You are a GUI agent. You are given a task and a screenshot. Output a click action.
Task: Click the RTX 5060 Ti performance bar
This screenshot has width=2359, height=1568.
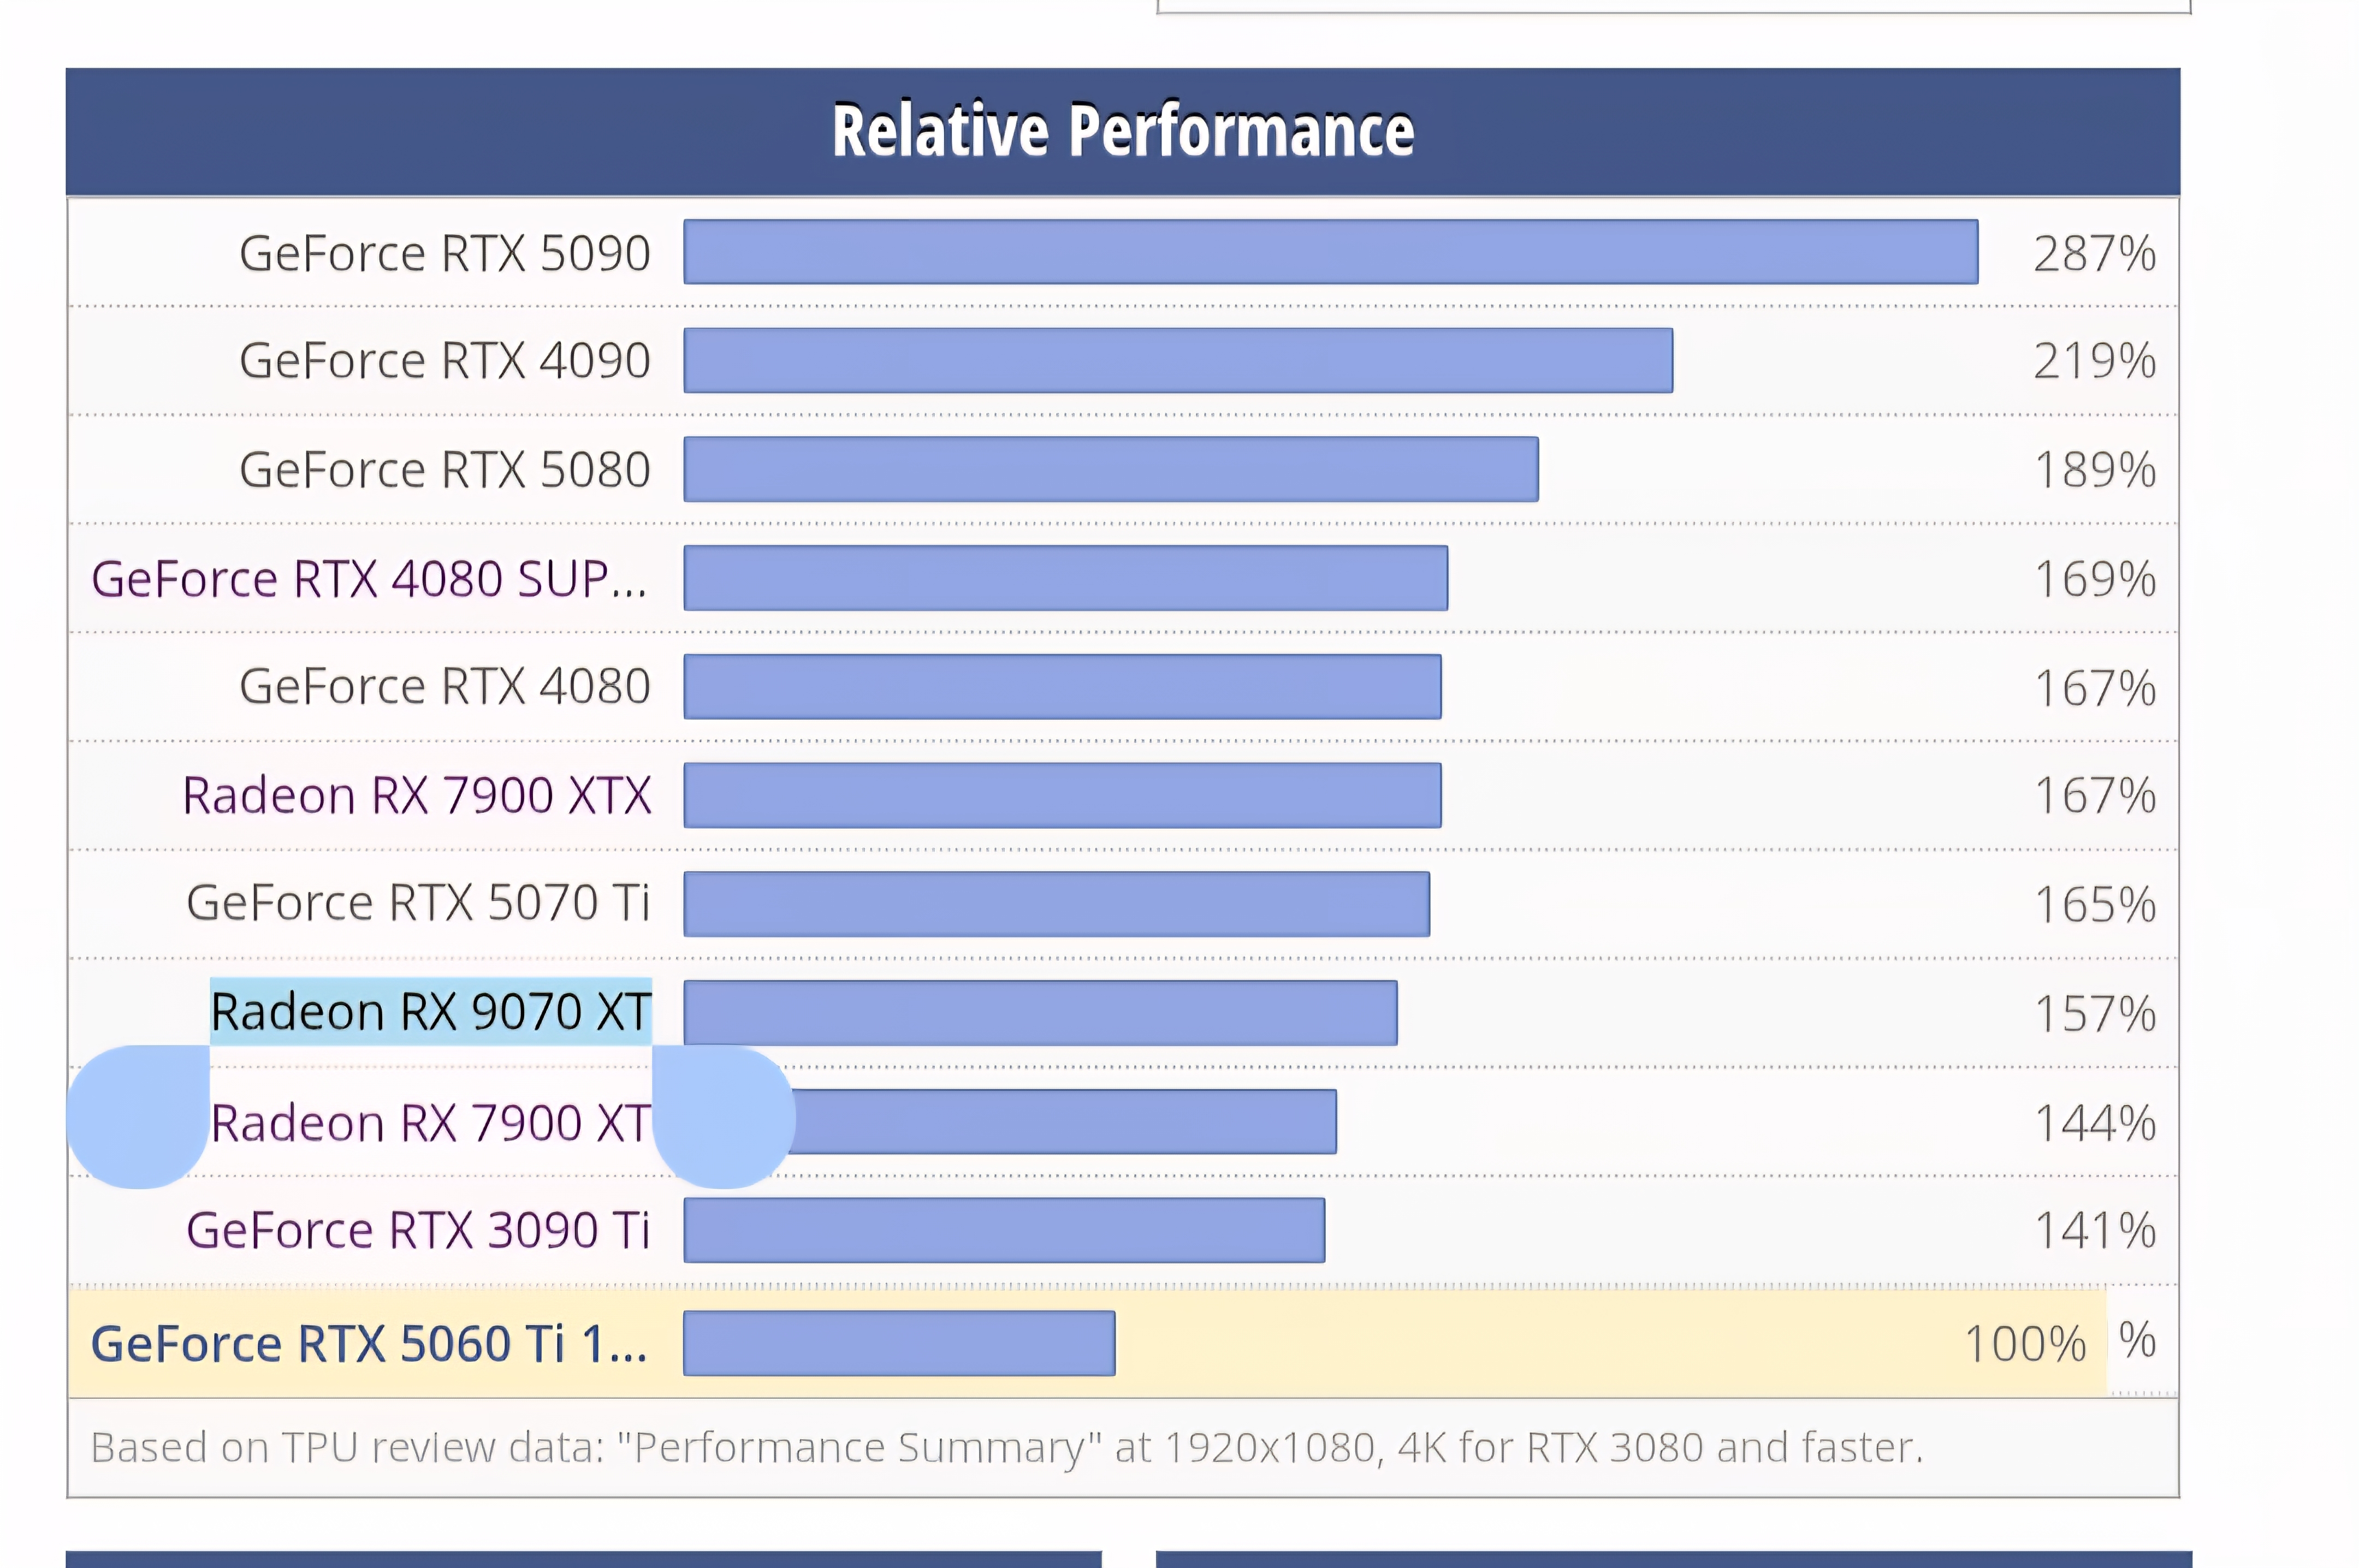(898, 1344)
